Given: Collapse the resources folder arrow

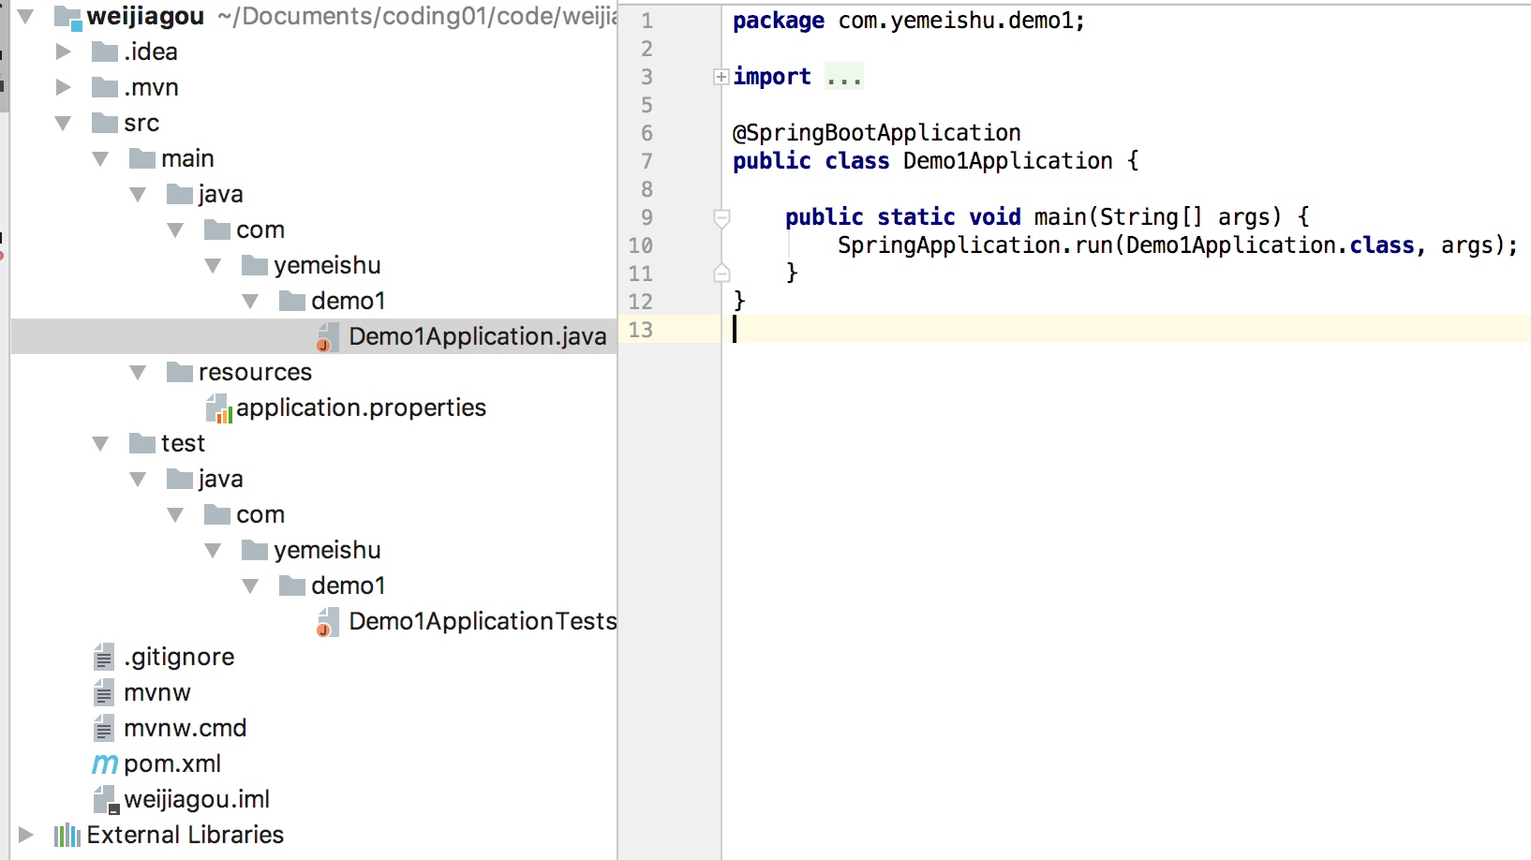Looking at the screenshot, I should [x=139, y=372].
